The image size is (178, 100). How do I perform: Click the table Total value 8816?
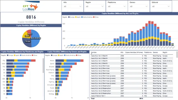pyautogui.click(x=141, y=99)
